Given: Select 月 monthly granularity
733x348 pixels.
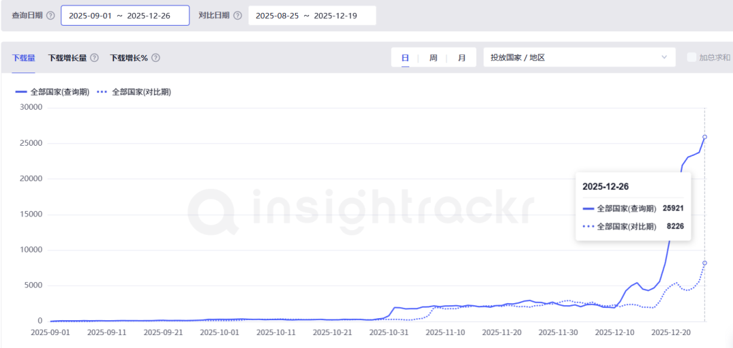Looking at the screenshot, I should (x=462, y=58).
